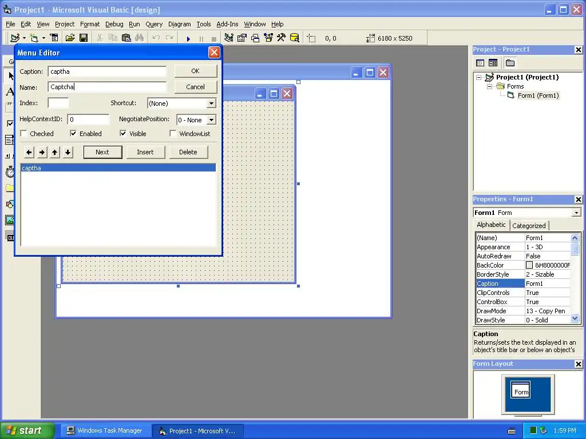Screen dimensions: 586x439
Task: Click the Delete button
Action: (x=188, y=152)
